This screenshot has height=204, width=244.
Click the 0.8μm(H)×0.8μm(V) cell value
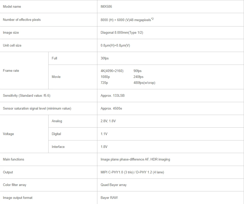(x=115, y=46)
